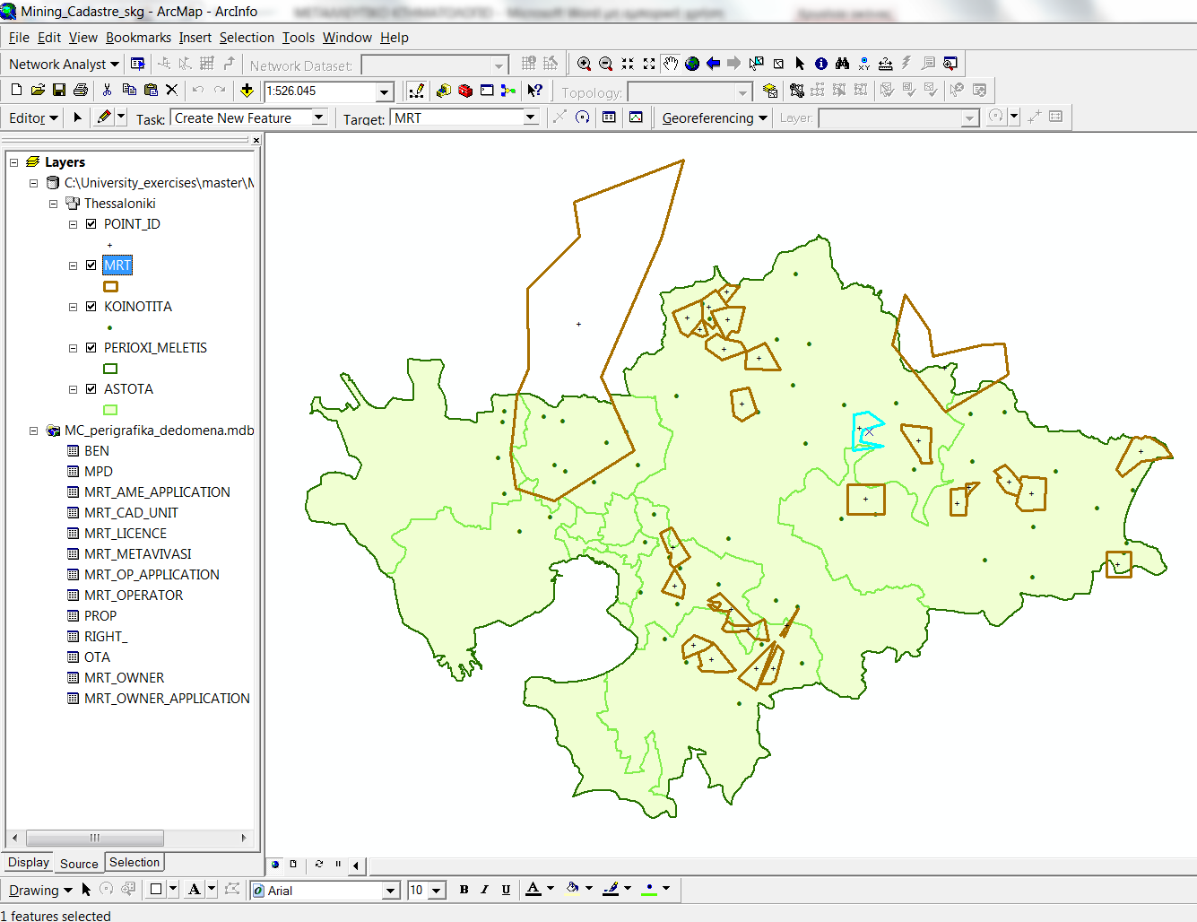
Task: Toggle bold text formatting
Action: pyautogui.click(x=464, y=890)
